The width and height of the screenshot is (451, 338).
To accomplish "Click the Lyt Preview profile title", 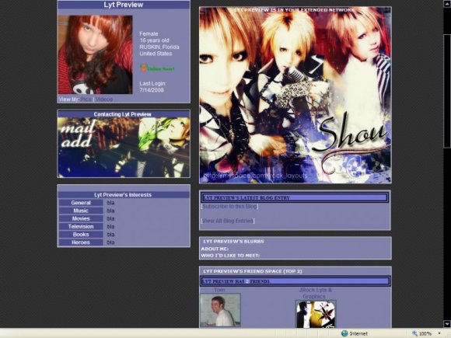I will click(124, 5).
